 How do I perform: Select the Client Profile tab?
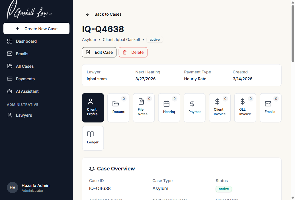click(x=93, y=108)
